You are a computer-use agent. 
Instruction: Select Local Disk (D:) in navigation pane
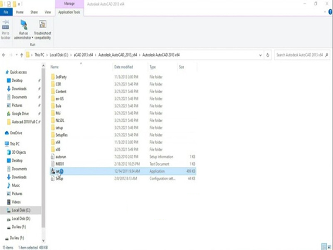point(21,219)
